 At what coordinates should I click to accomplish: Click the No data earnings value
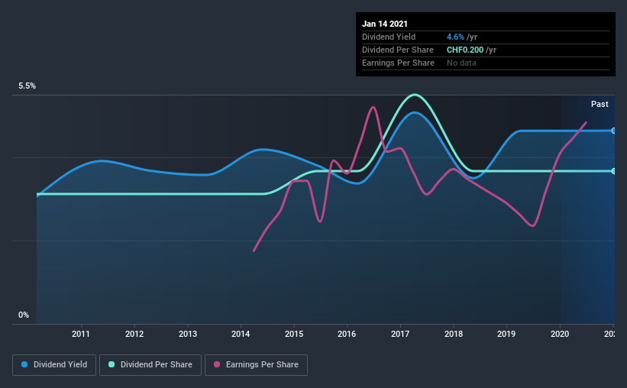point(461,63)
